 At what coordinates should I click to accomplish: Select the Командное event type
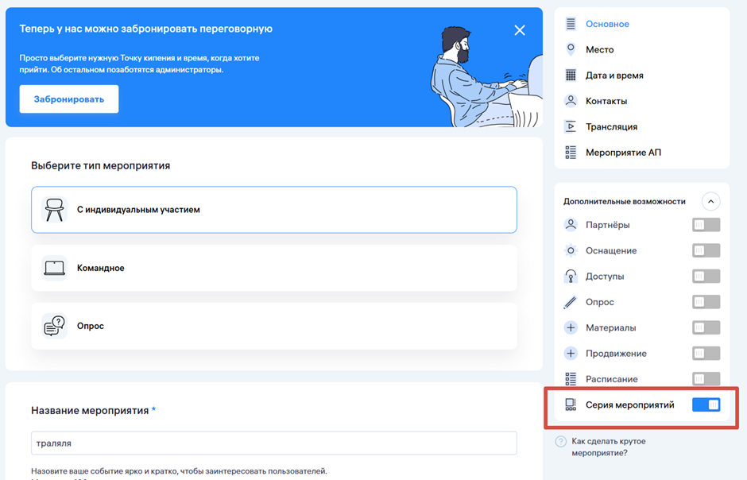(x=274, y=268)
